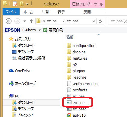Go forward with the forward arrow button

pos(17,21)
